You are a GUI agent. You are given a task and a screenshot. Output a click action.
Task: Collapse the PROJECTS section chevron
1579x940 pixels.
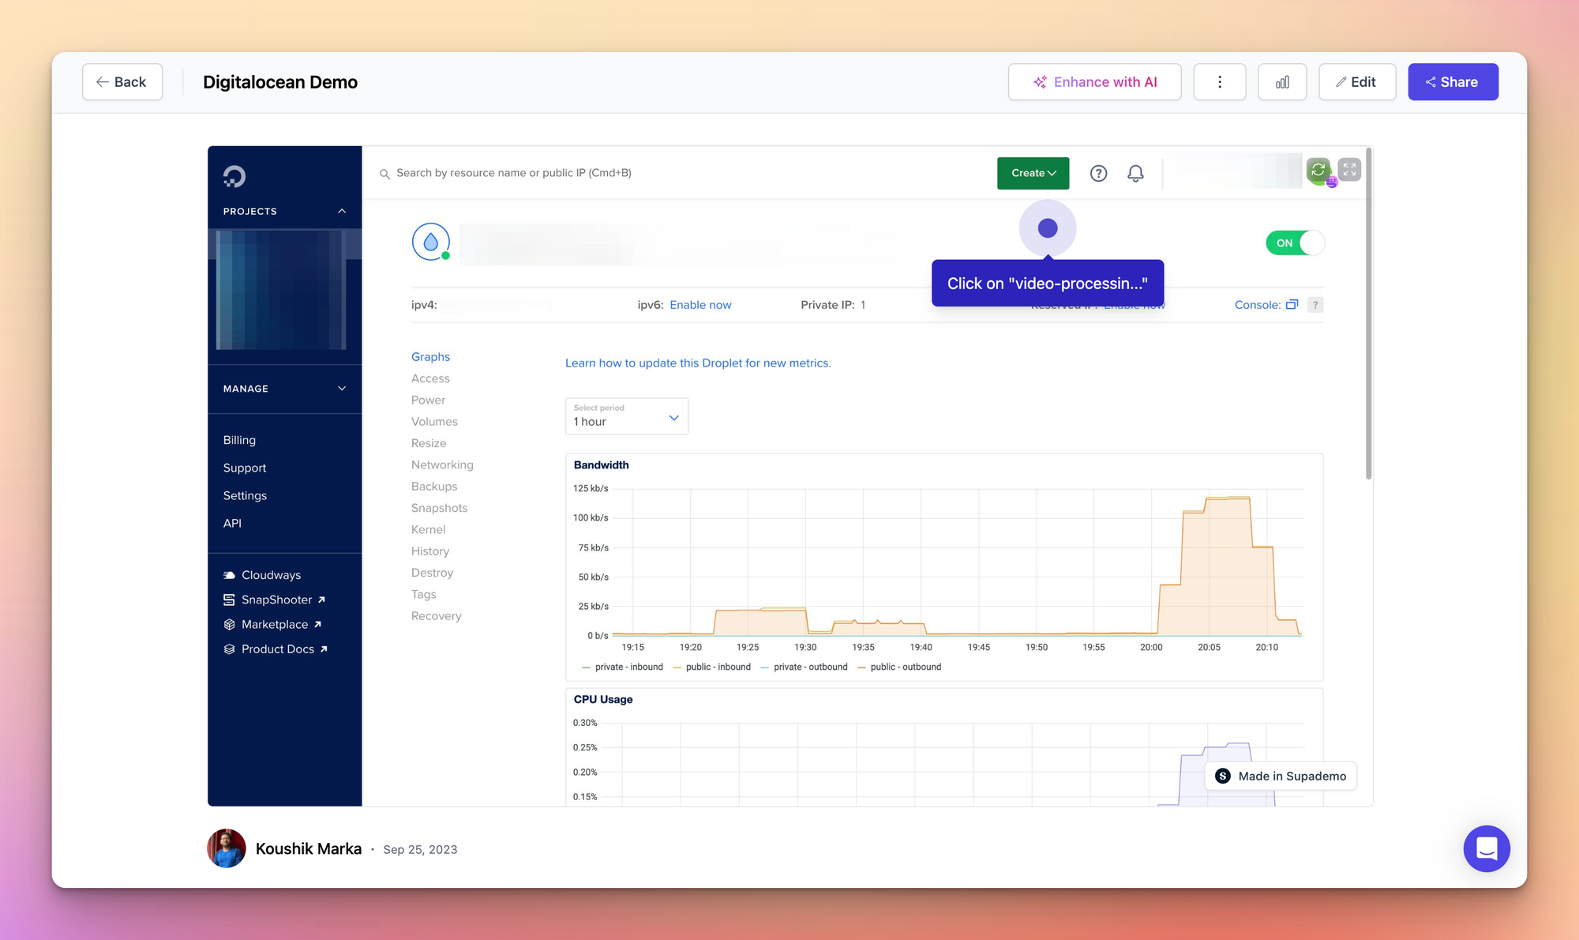click(x=342, y=211)
